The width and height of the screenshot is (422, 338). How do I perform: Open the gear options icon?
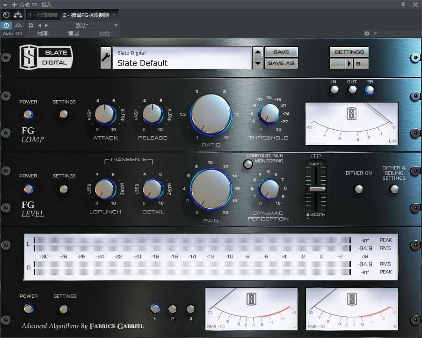point(367,34)
